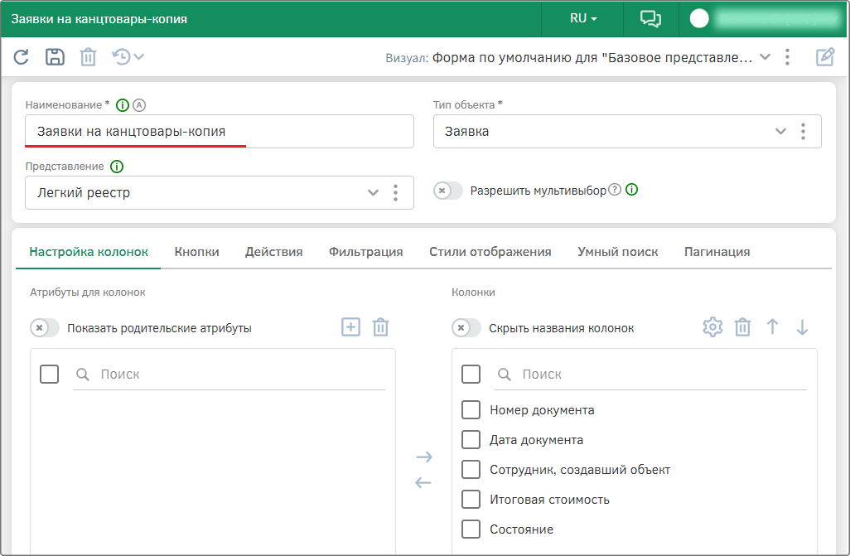Image resolution: width=850 pixels, height=556 pixels.
Task: Check the Дата документа checkbox
Action: 471,440
